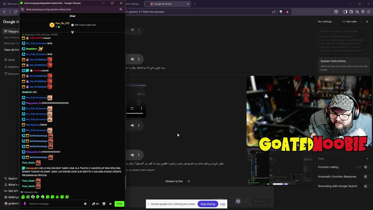Click speaker icon on third audio message

[x=133, y=125]
